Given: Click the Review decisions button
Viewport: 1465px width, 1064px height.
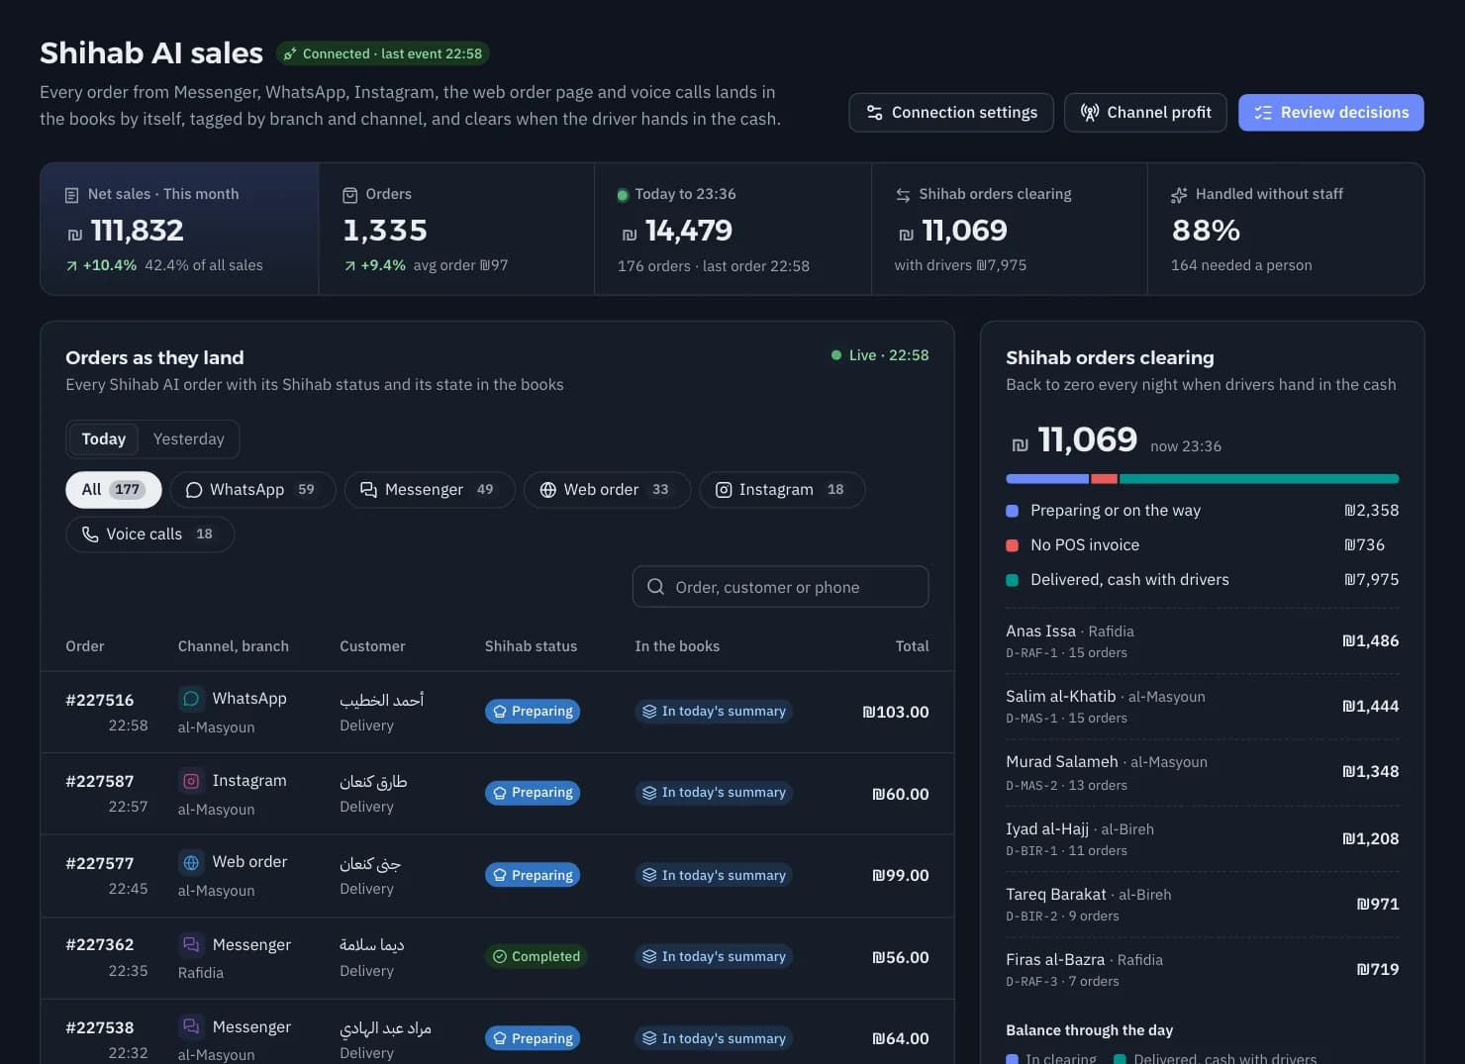Looking at the screenshot, I should (1330, 113).
